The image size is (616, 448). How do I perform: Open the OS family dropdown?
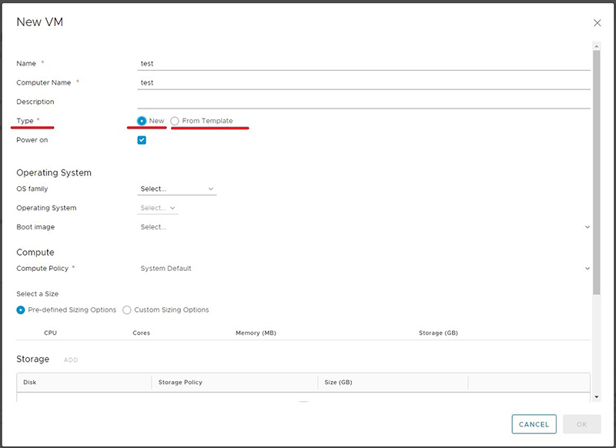[177, 189]
